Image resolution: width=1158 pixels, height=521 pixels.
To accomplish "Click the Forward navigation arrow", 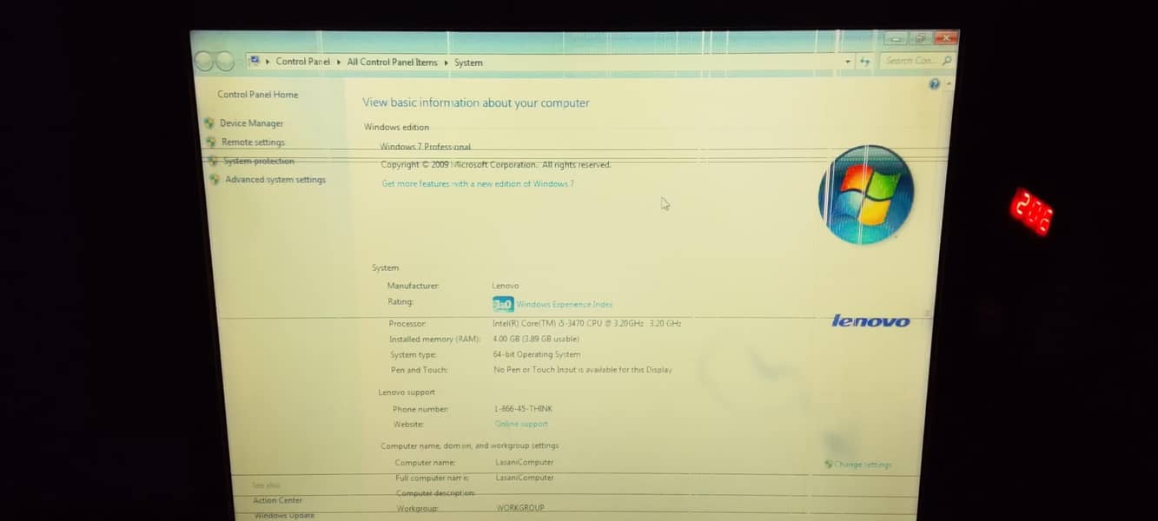I will pos(225,61).
